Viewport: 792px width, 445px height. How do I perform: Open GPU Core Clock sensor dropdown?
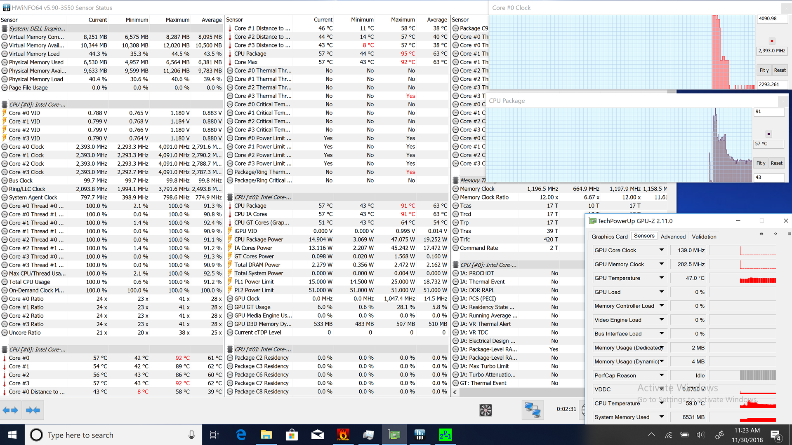pos(662,250)
